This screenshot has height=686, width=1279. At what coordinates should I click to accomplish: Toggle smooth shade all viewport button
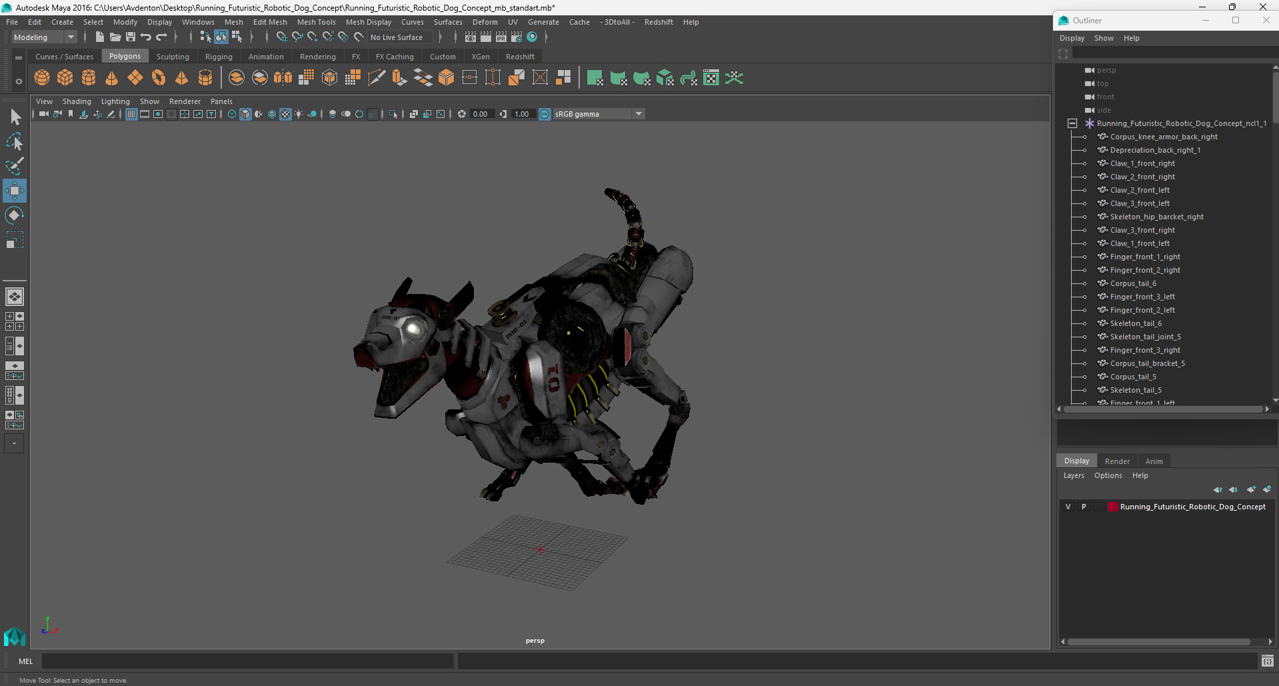pos(245,114)
